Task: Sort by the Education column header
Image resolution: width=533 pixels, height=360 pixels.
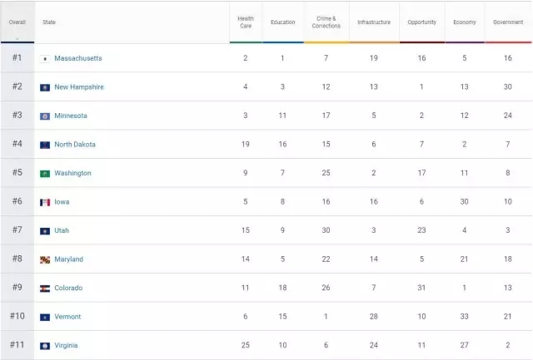Action: coord(283,22)
